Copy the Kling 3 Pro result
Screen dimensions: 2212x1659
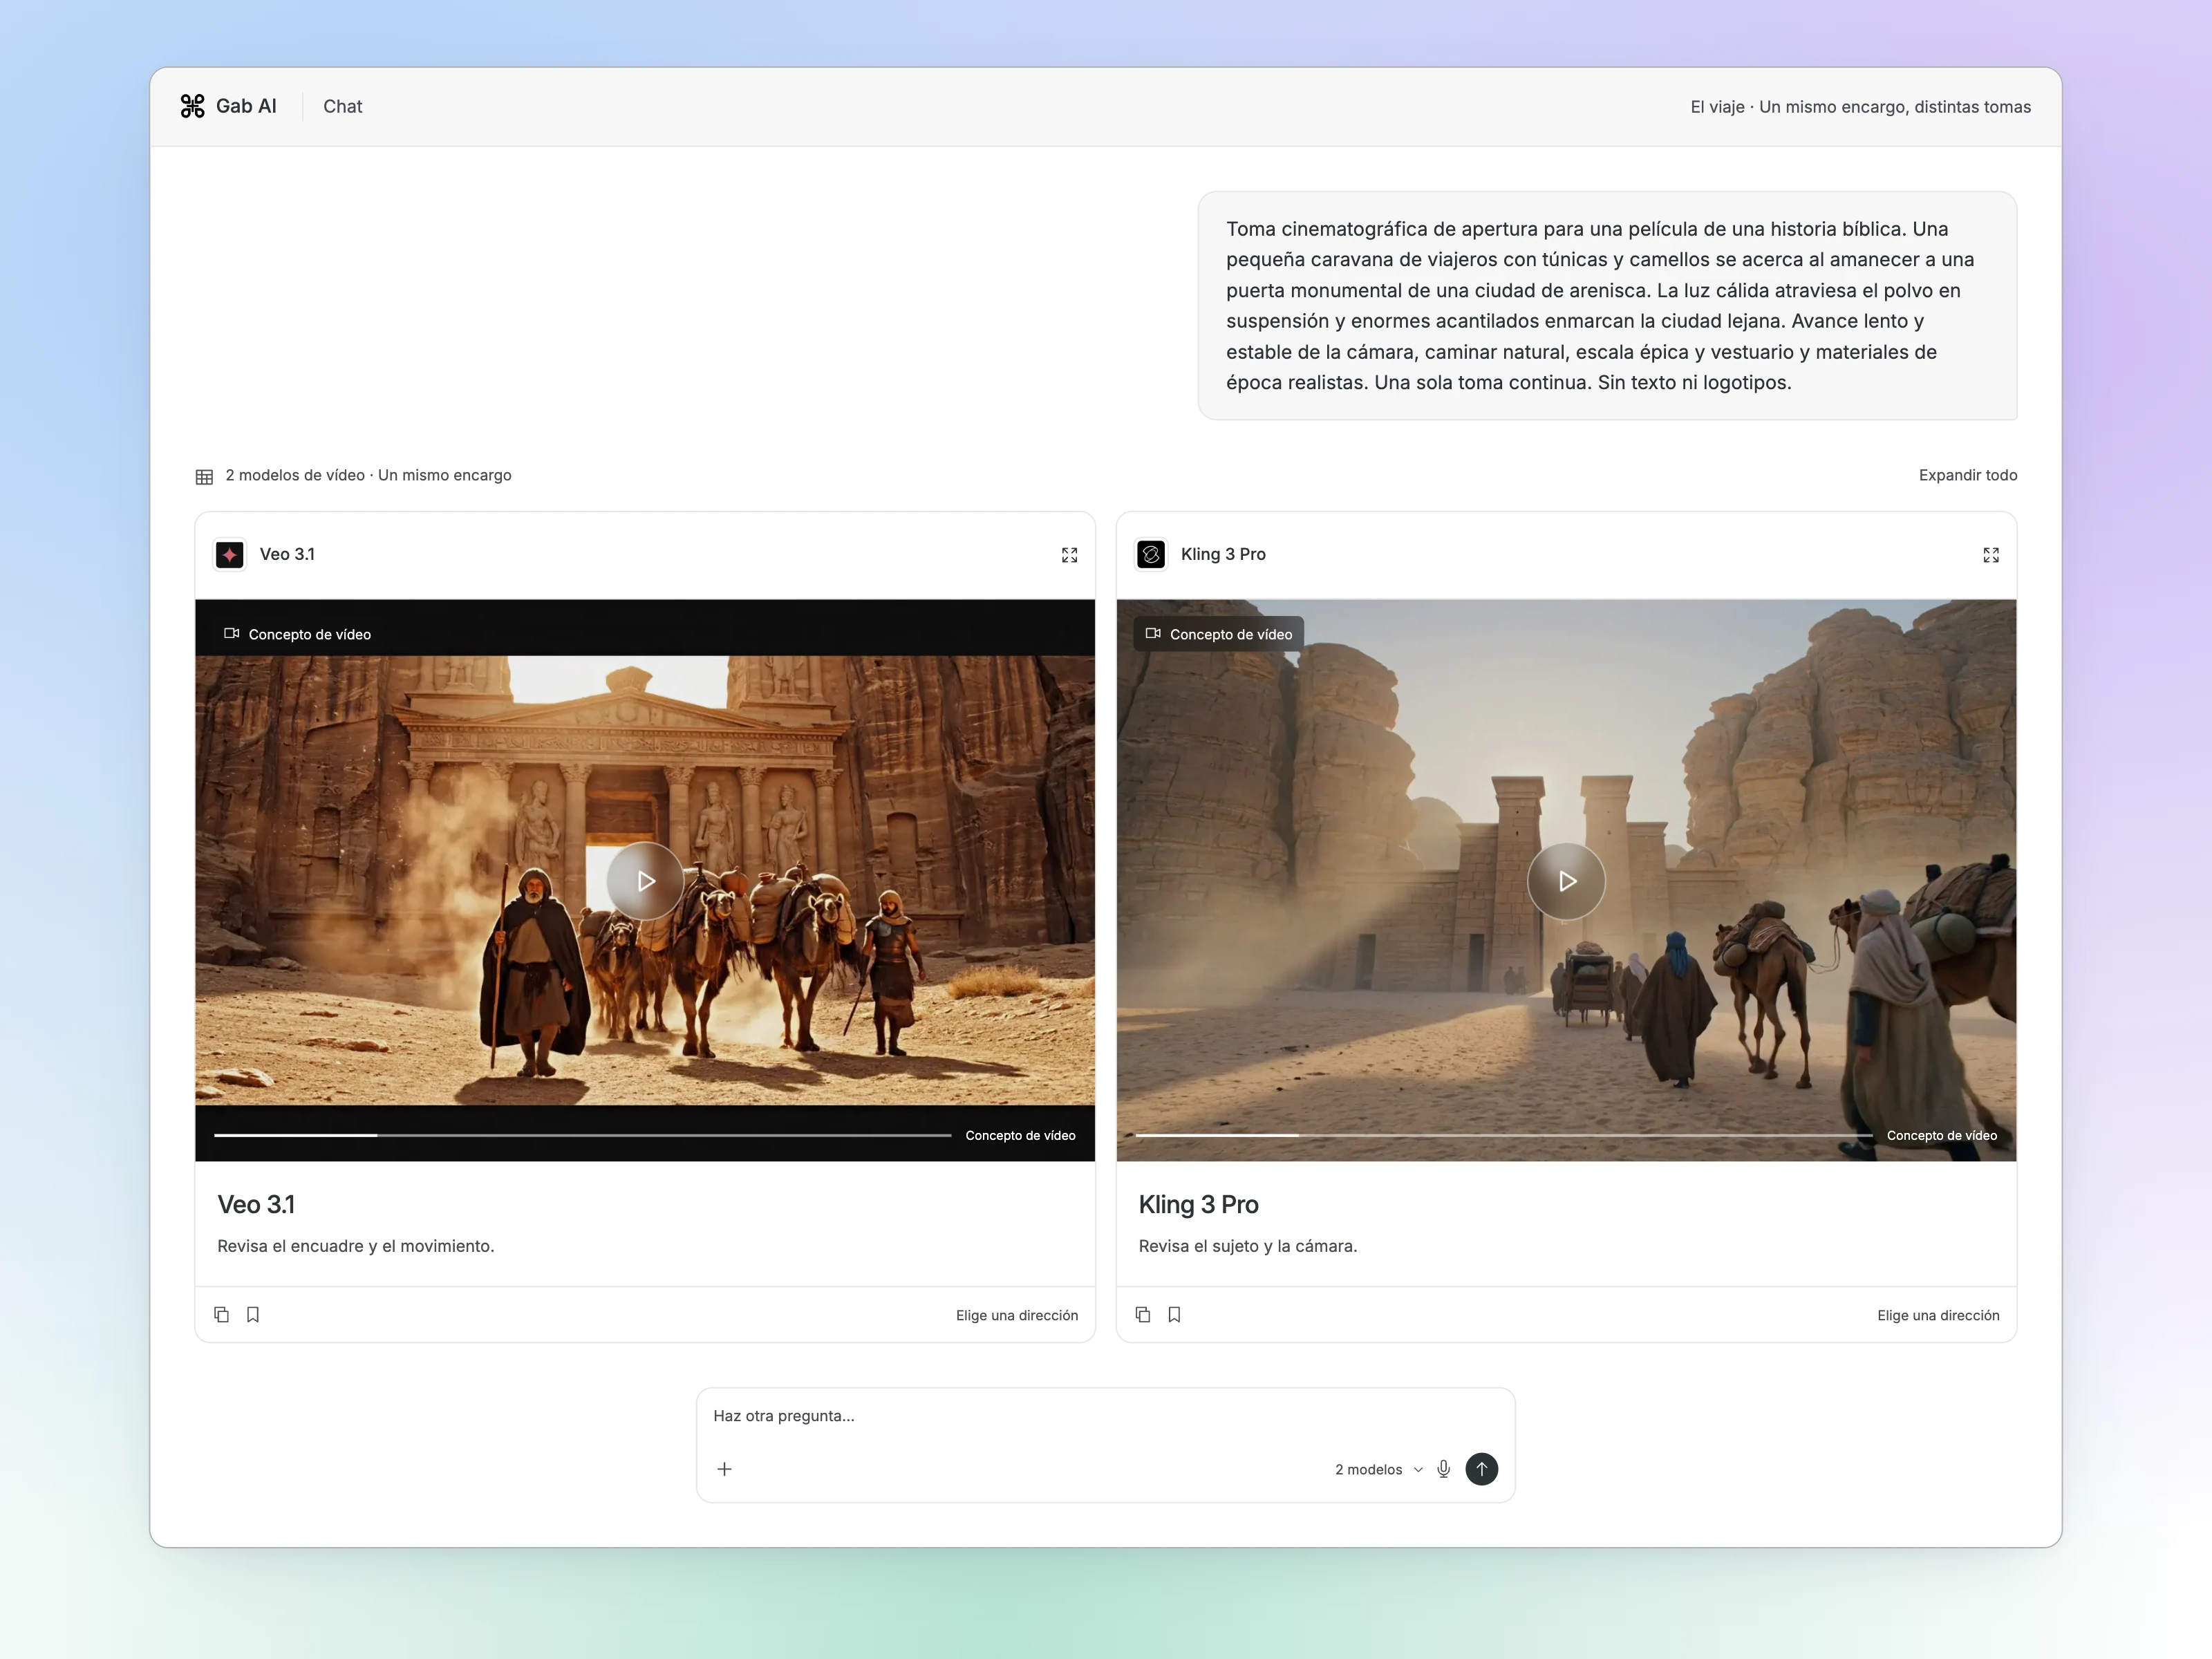(x=1143, y=1314)
